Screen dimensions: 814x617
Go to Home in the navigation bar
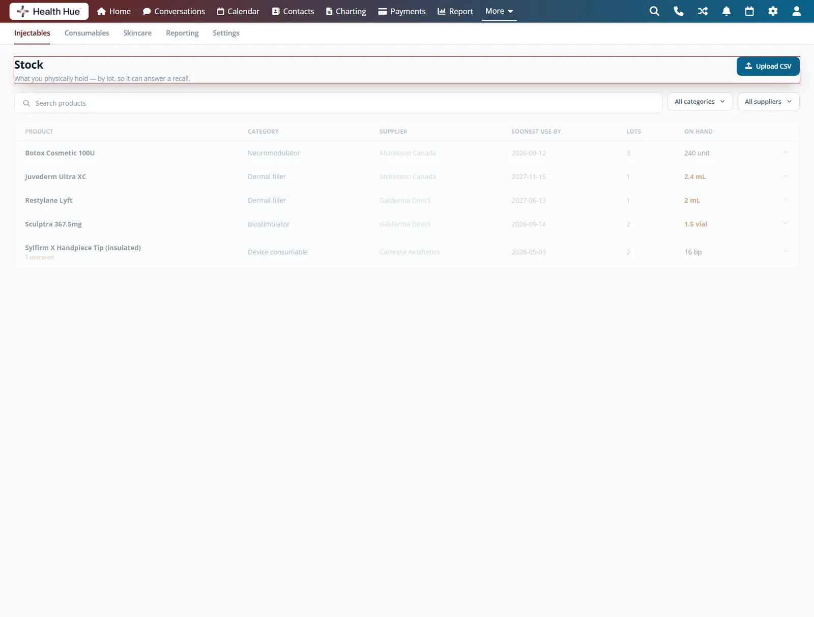[114, 11]
